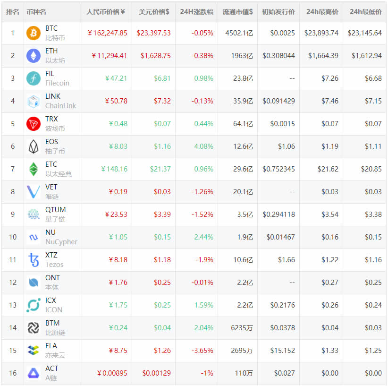Click the VeChain VET logo icon

(34, 192)
